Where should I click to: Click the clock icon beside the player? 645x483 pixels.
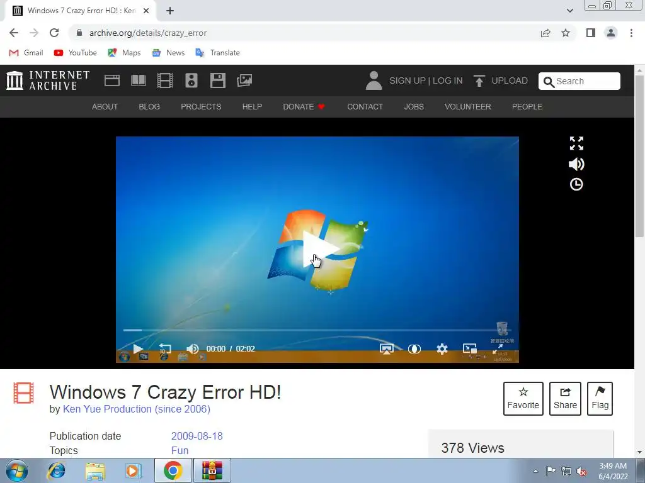[576, 184]
